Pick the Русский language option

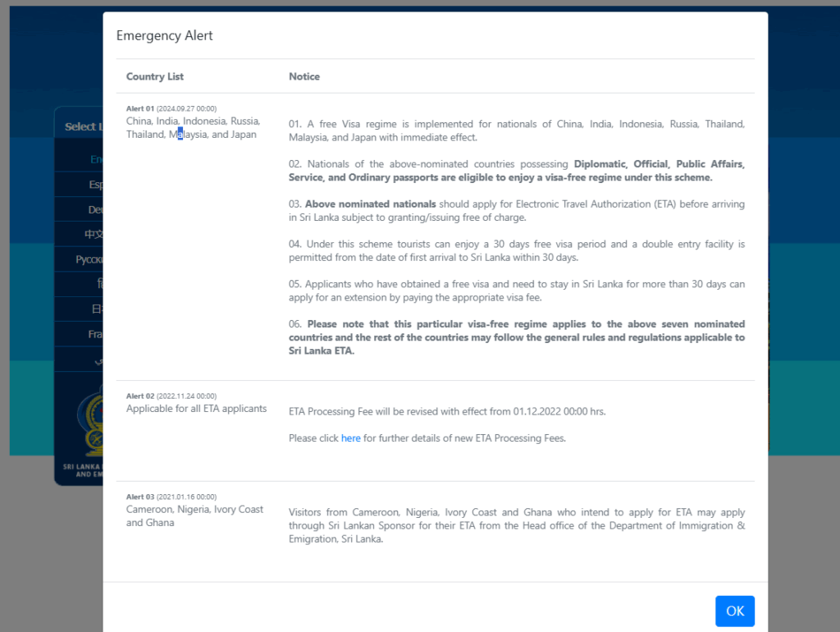(89, 260)
